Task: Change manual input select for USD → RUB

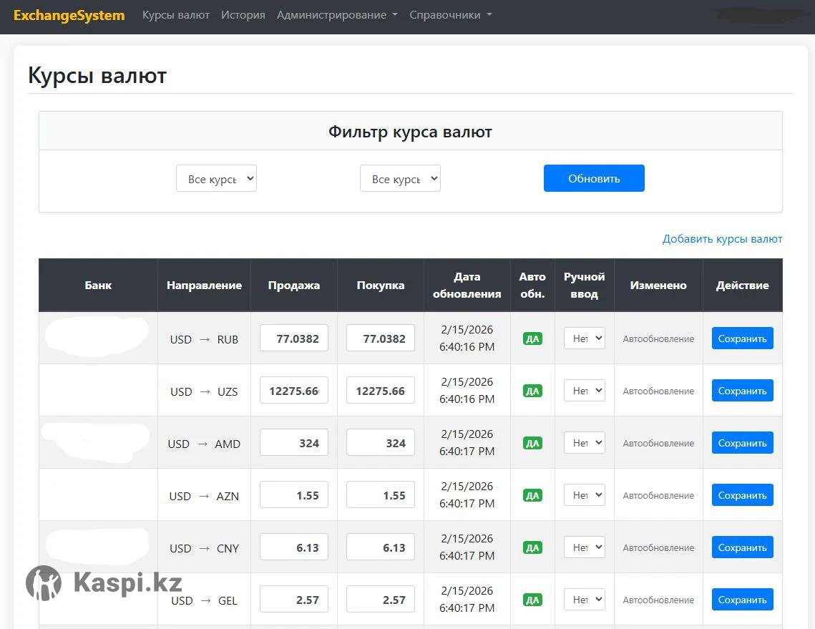Action: [585, 338]
